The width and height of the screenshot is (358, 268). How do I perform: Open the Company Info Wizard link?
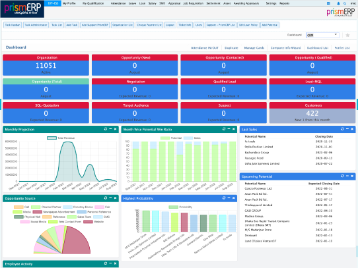pyautogui.click(x=285, y=48)
